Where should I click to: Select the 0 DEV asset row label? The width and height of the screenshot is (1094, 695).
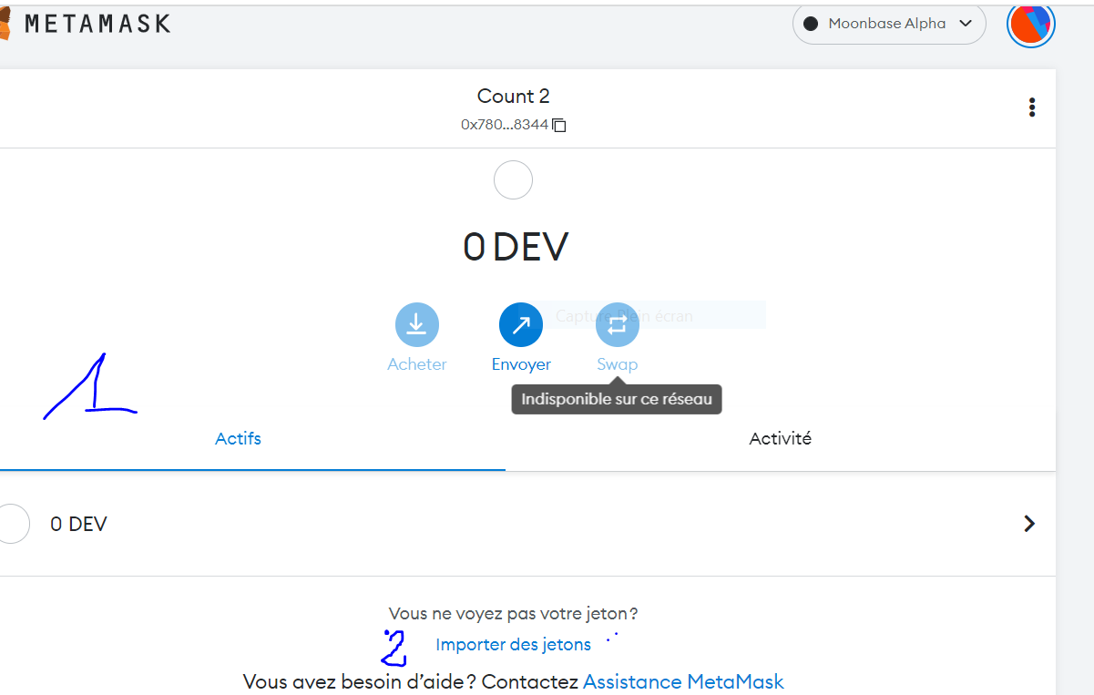[x=78, y=525]
